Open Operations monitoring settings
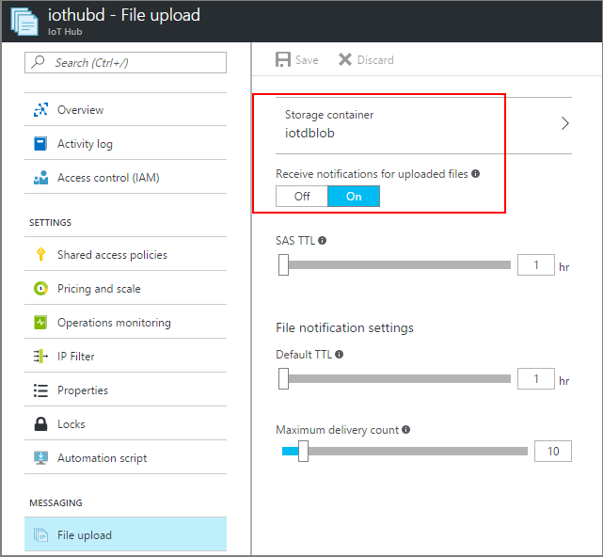The height and width of the screenshot is (557, 603). [125, 322]
